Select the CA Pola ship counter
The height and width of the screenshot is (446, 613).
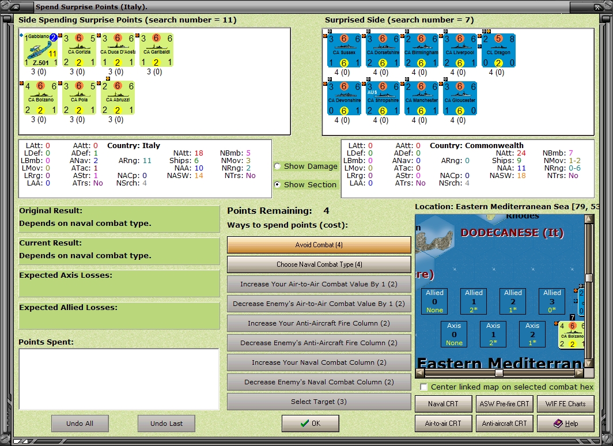pos(80,98)
